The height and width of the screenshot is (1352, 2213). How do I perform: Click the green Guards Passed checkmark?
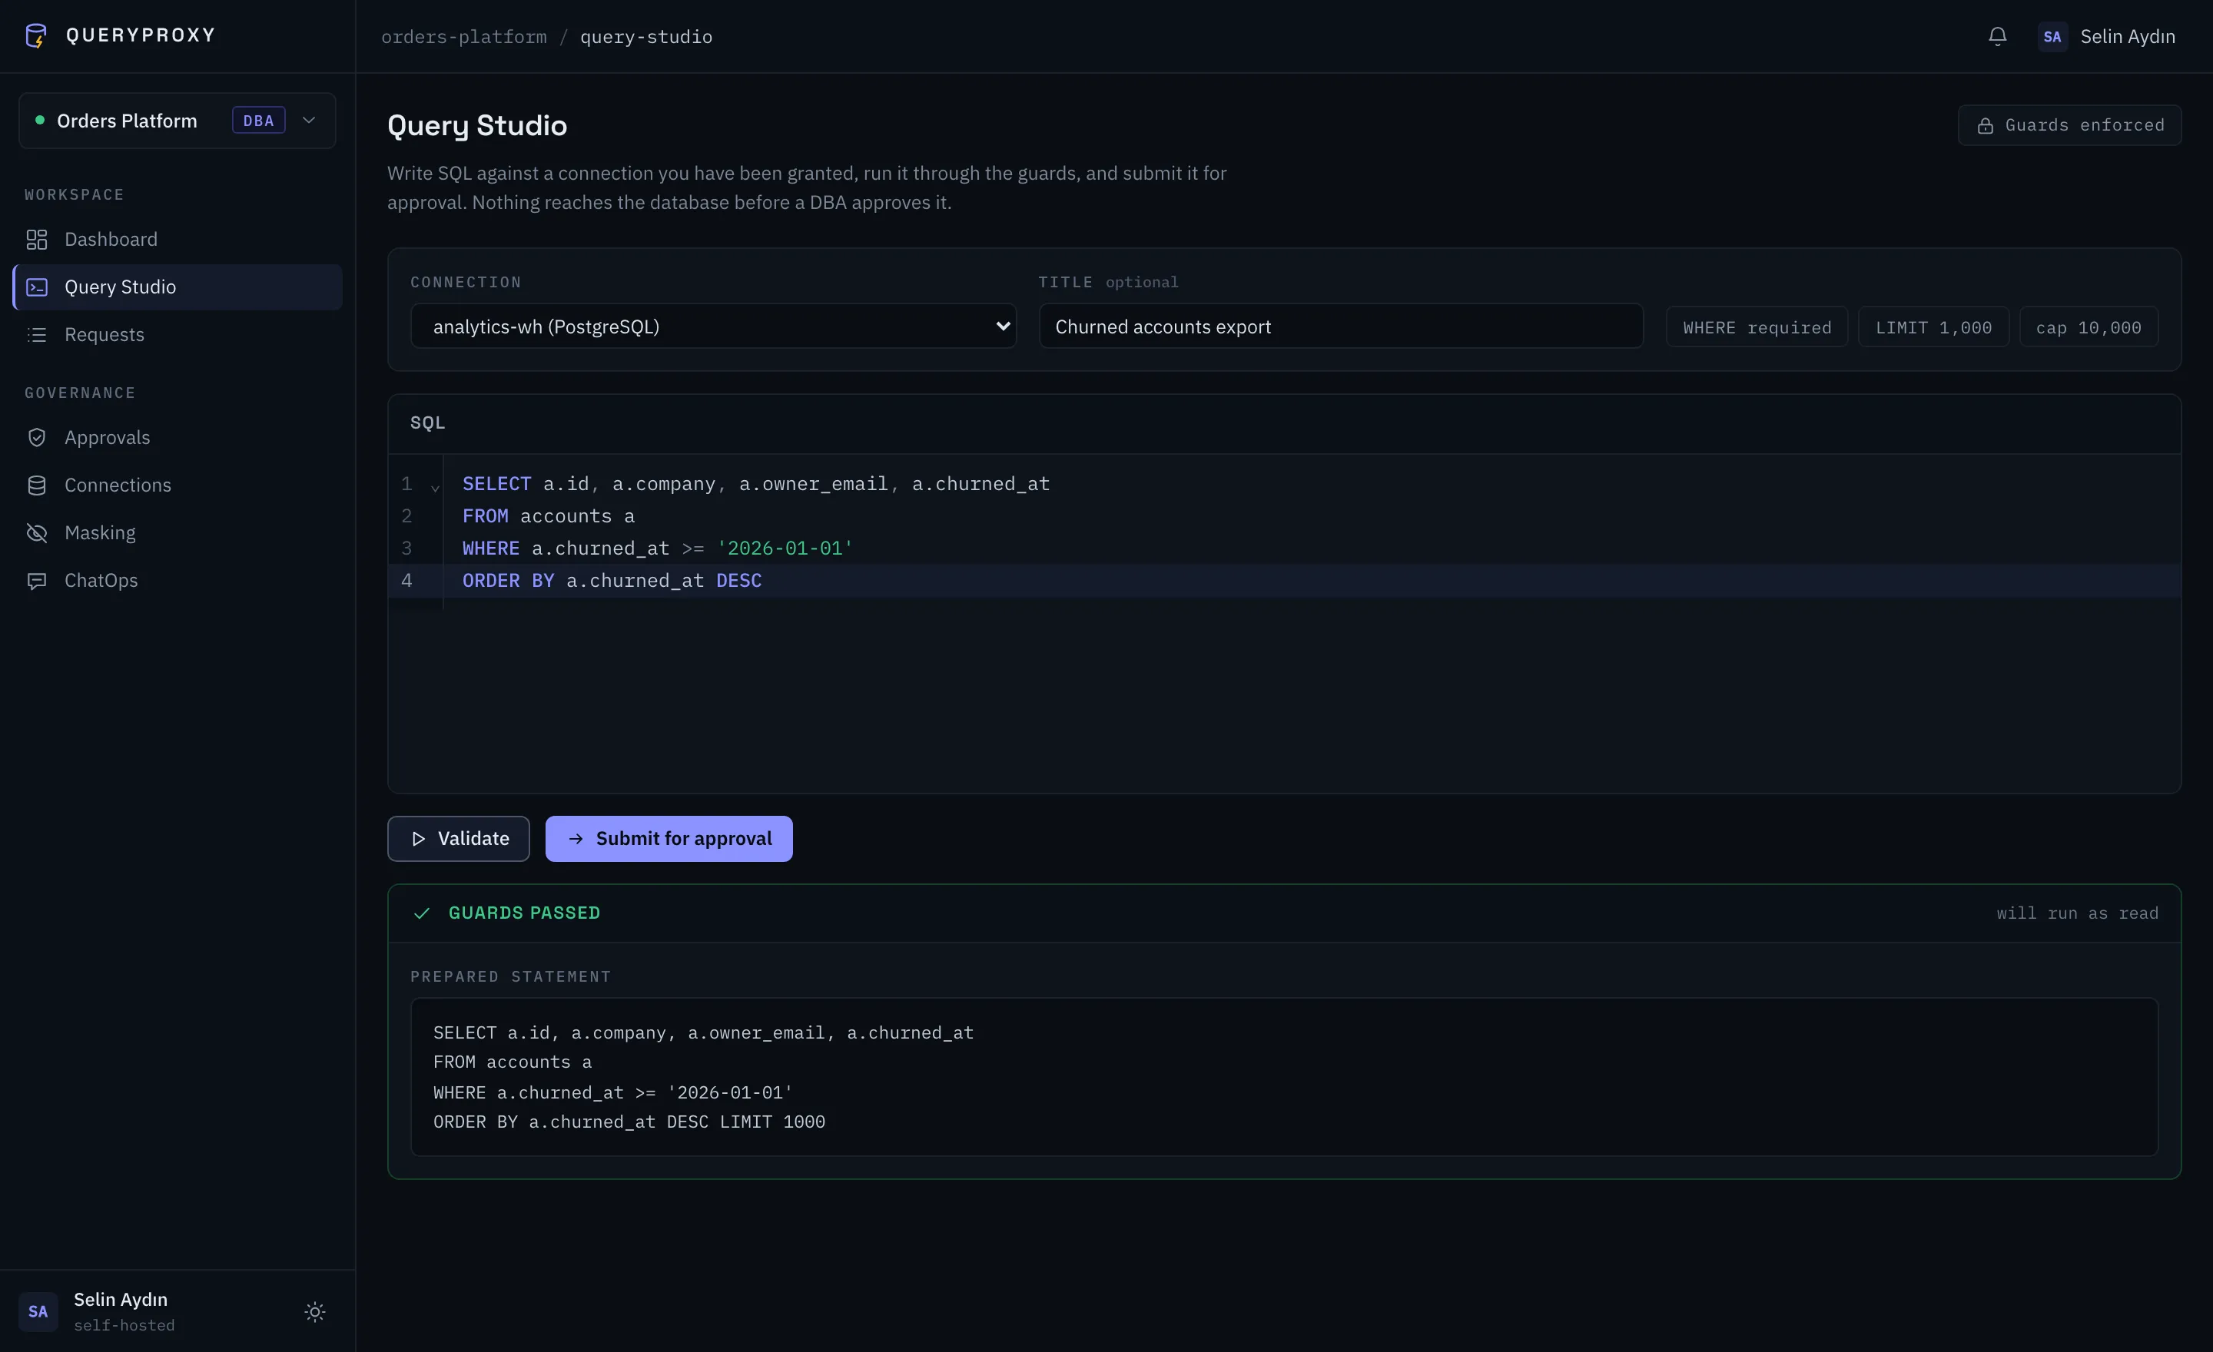(x=421, y=913)
